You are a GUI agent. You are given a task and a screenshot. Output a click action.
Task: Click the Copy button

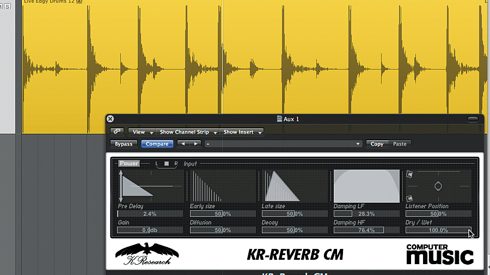tap(377, 143)
